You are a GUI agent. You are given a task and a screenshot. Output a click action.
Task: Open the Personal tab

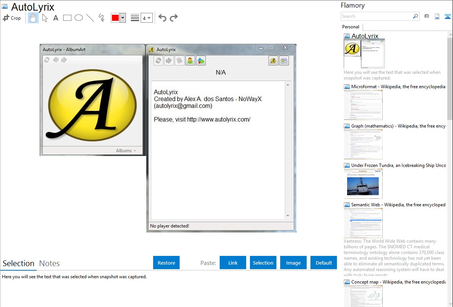pos(351,27)
